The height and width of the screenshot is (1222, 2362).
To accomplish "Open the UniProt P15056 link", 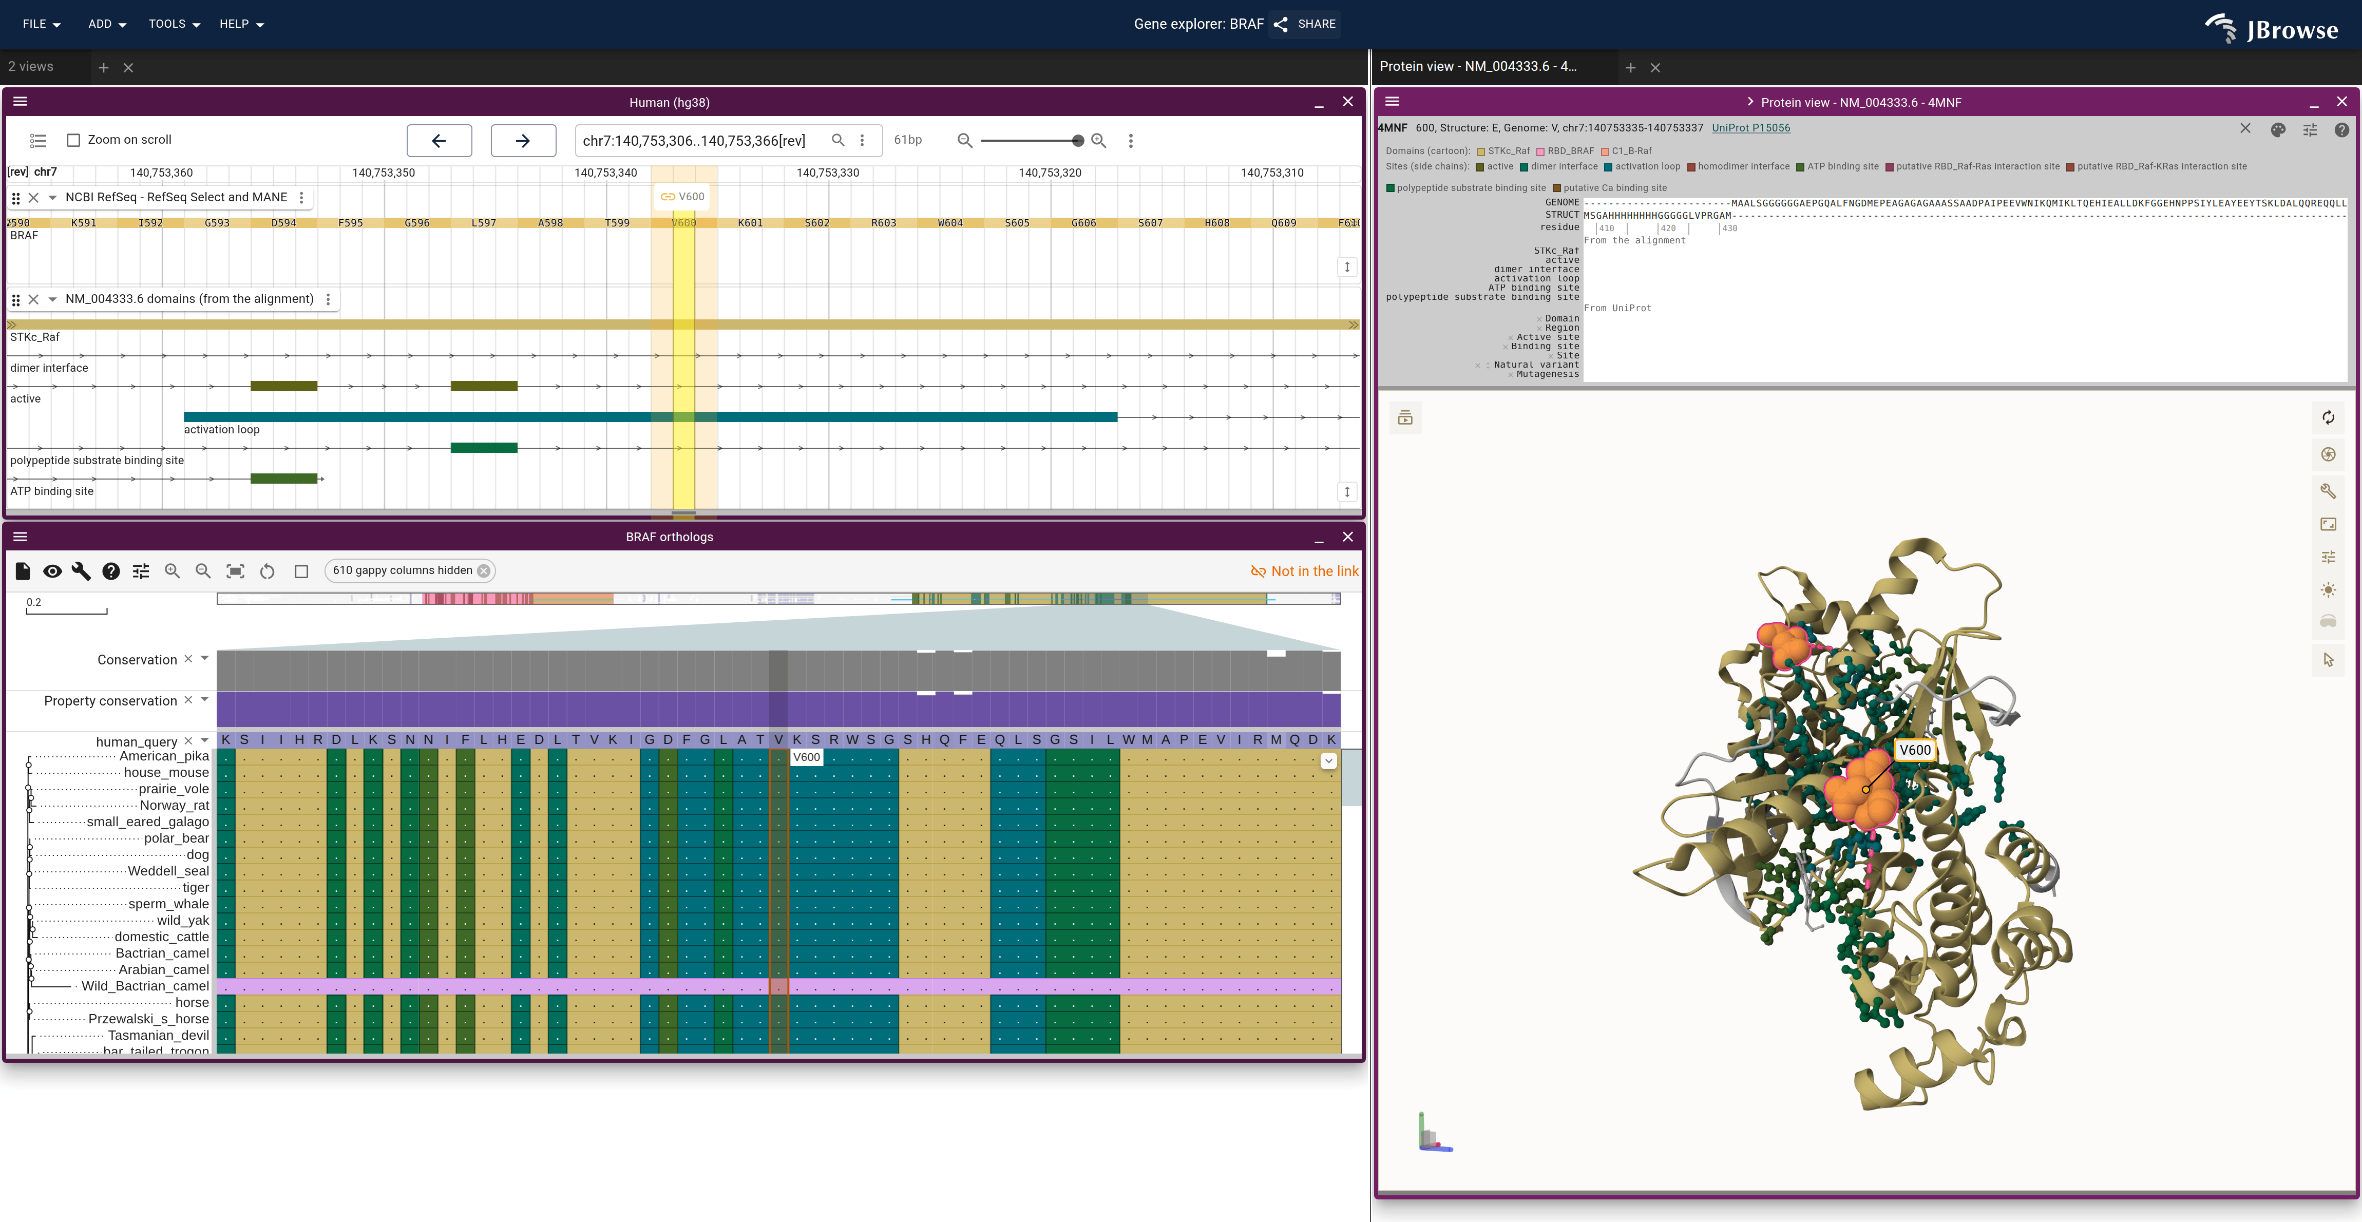I will [x=1750, y=127].
